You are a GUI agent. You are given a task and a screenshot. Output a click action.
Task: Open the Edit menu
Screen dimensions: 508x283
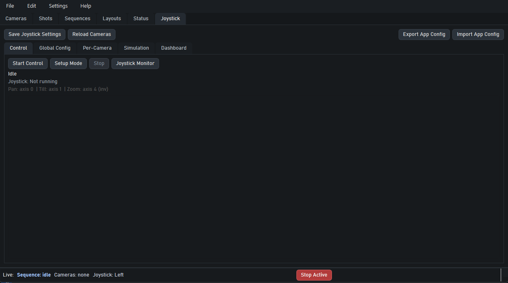pos(31,6)
